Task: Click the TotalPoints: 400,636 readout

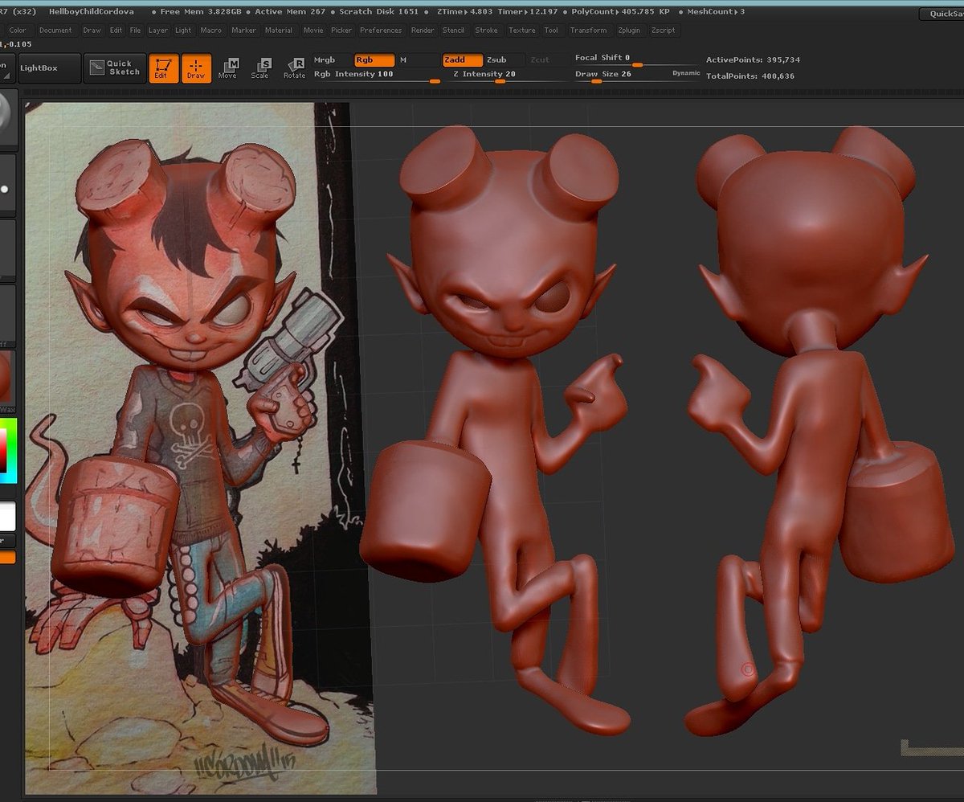Action: pyautogui.click(x=750, y=76)
